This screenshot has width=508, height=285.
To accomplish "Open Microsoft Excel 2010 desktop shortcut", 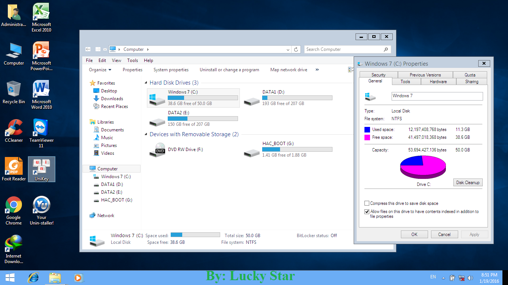I will (41, 18).
